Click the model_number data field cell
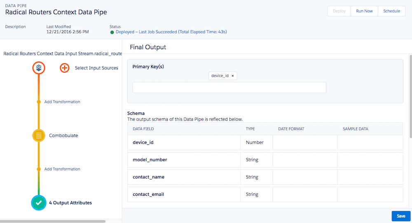The height and width of the screenshot is (223, 412). 184,160
